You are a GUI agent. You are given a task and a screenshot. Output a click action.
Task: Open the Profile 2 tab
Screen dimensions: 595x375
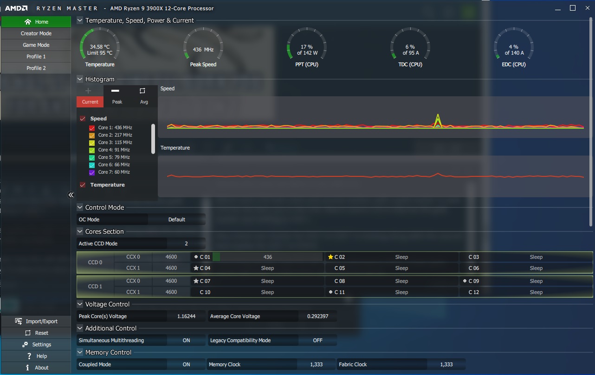[36, 68]
